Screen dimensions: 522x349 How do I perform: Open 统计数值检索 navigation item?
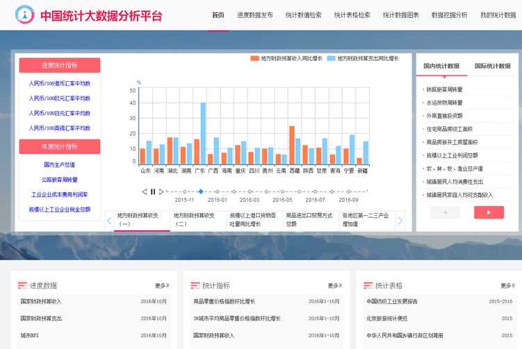click(x=304, y=15)
